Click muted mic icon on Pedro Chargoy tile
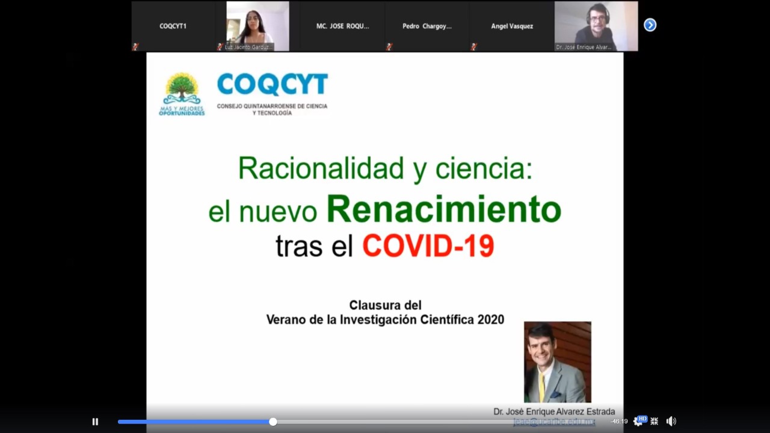The image size is (770, 433). click(389, 47)
